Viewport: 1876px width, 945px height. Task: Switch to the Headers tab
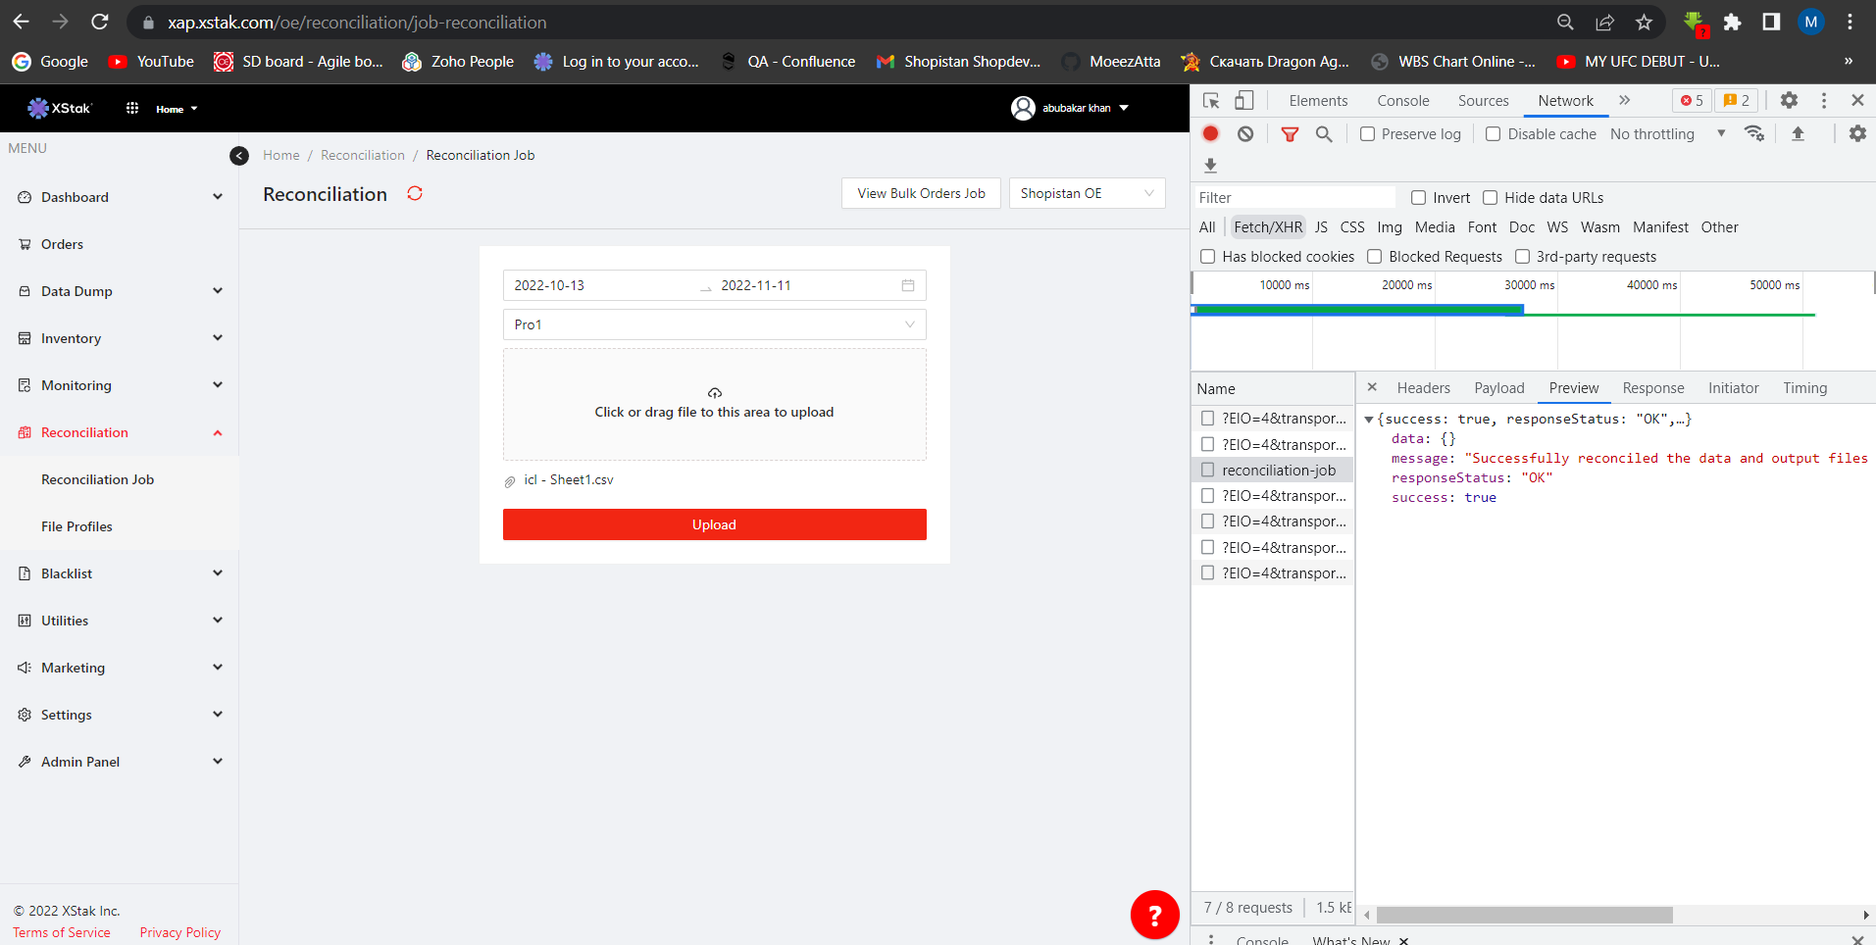pos(1423,388)
